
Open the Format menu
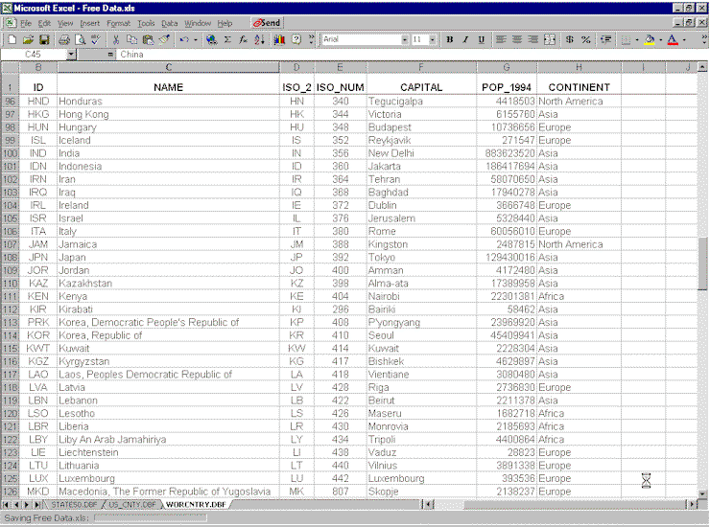[x=118, y=23]
